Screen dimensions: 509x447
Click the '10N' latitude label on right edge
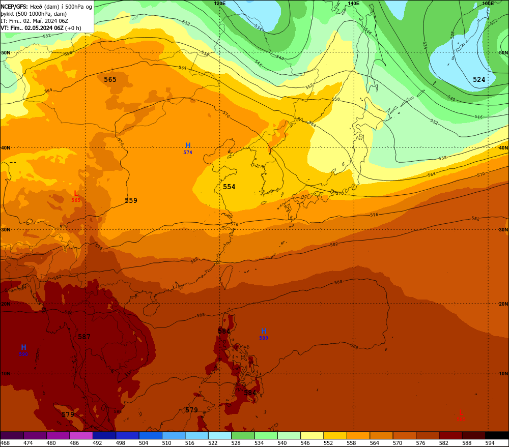tap(503, 374)
